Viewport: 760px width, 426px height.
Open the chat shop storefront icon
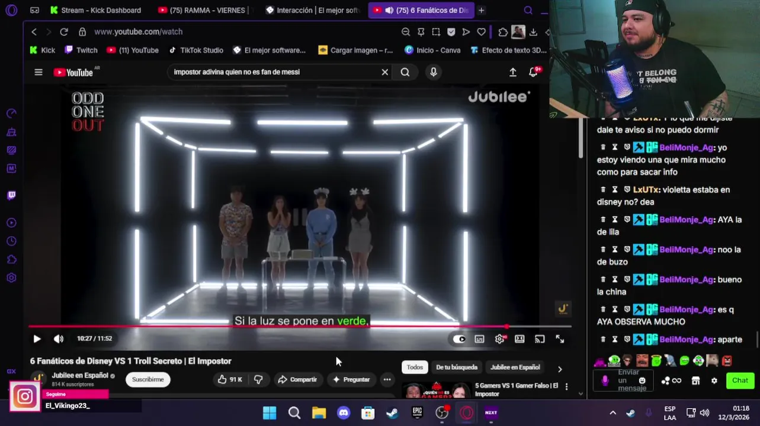(696, 380)
